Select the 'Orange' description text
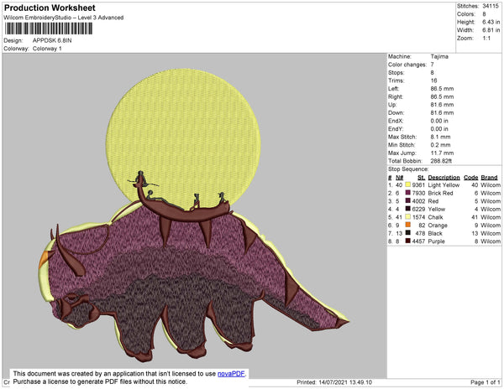 pos(438,226)
